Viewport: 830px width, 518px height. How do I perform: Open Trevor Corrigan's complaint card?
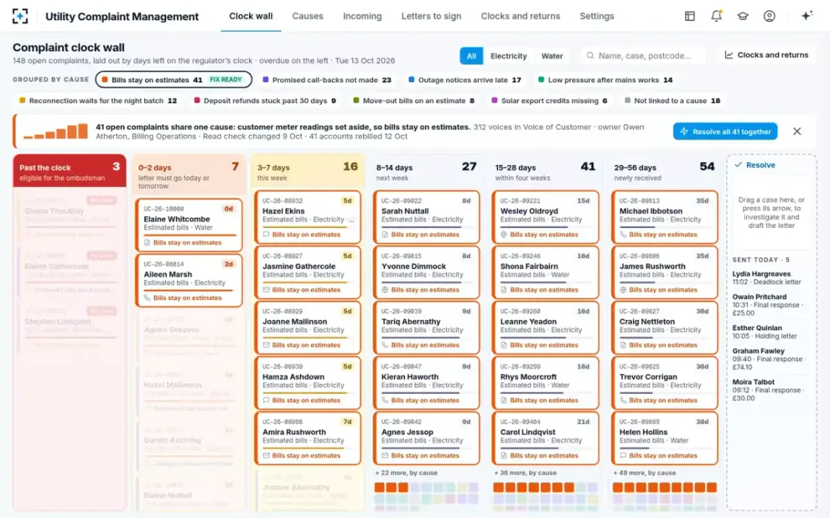click(665, 383)
